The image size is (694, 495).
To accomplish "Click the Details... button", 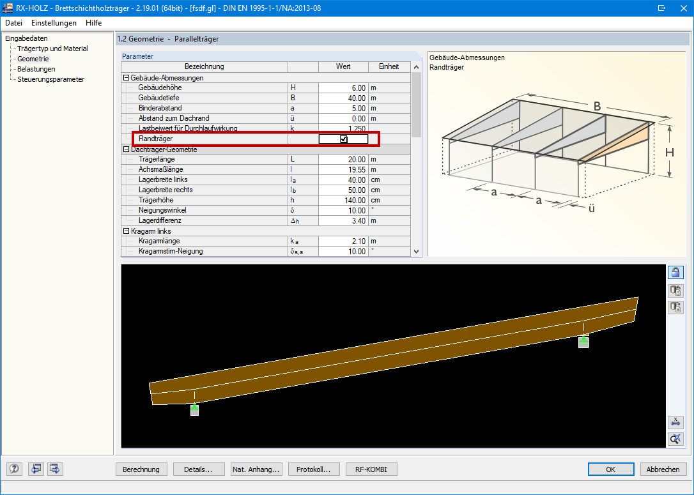I will coord(198,469).
